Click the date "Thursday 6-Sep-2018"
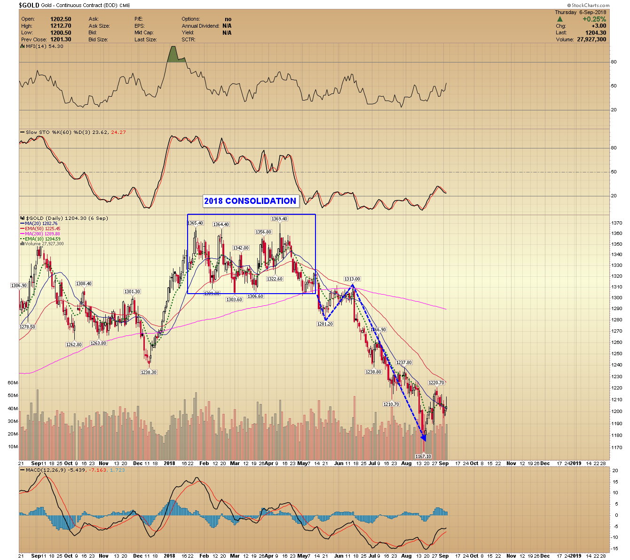The width and height of the screenshot is (630, 560). (x=581, y=13)
